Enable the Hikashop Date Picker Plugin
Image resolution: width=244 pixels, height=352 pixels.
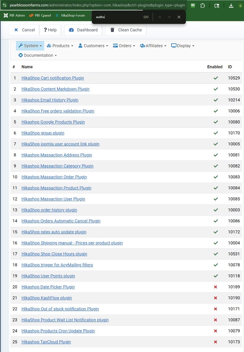point(215,287)
